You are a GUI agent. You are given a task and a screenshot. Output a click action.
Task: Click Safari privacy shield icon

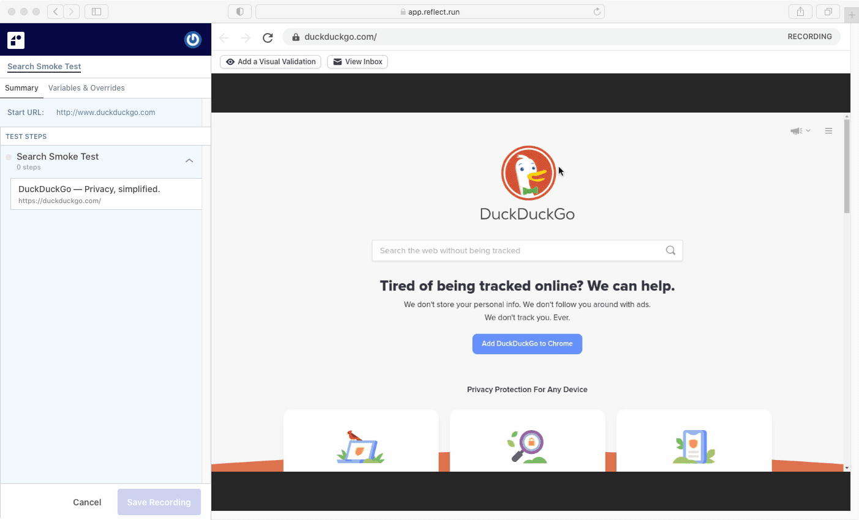240,12
